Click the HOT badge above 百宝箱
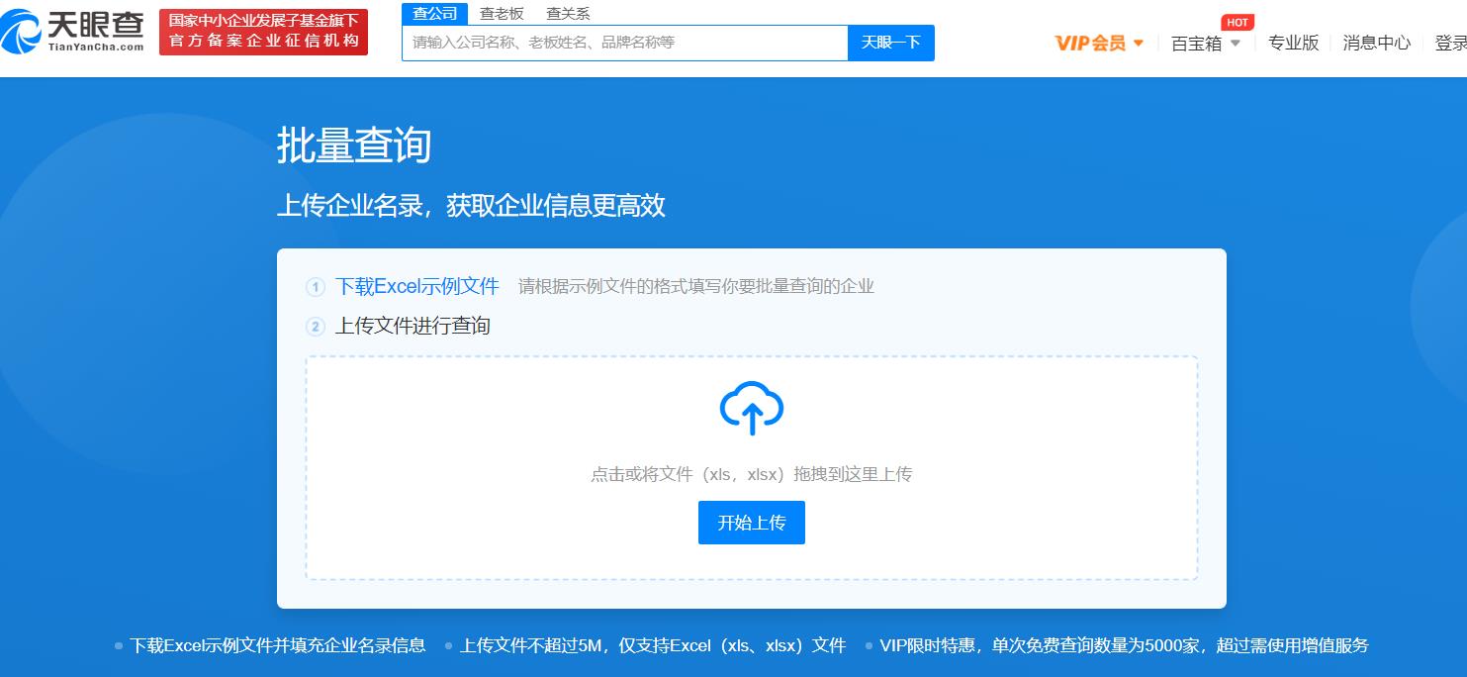 point(1237,22)
